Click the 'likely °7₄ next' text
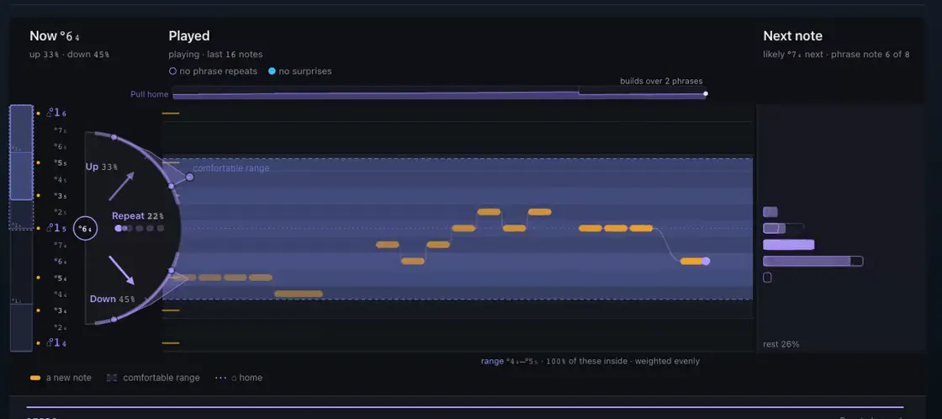 (x=793, y=54)
